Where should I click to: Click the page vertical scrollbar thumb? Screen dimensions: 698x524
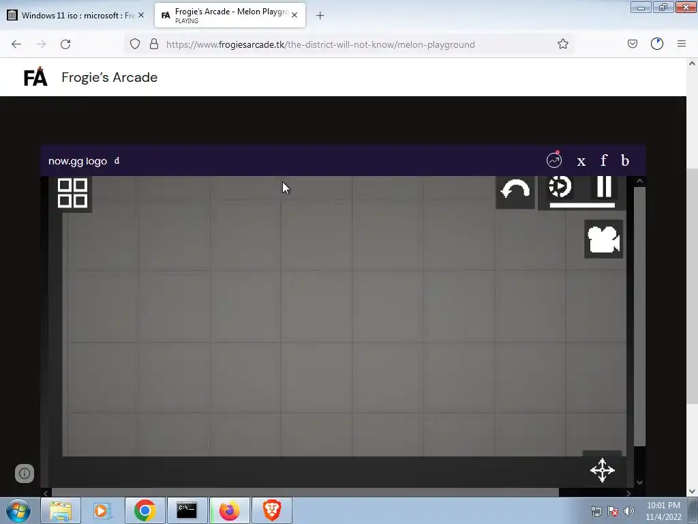click(x=692, y=286)
